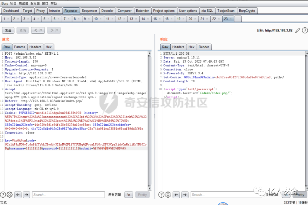
Task: Go forward in request history
Action: 52,30
